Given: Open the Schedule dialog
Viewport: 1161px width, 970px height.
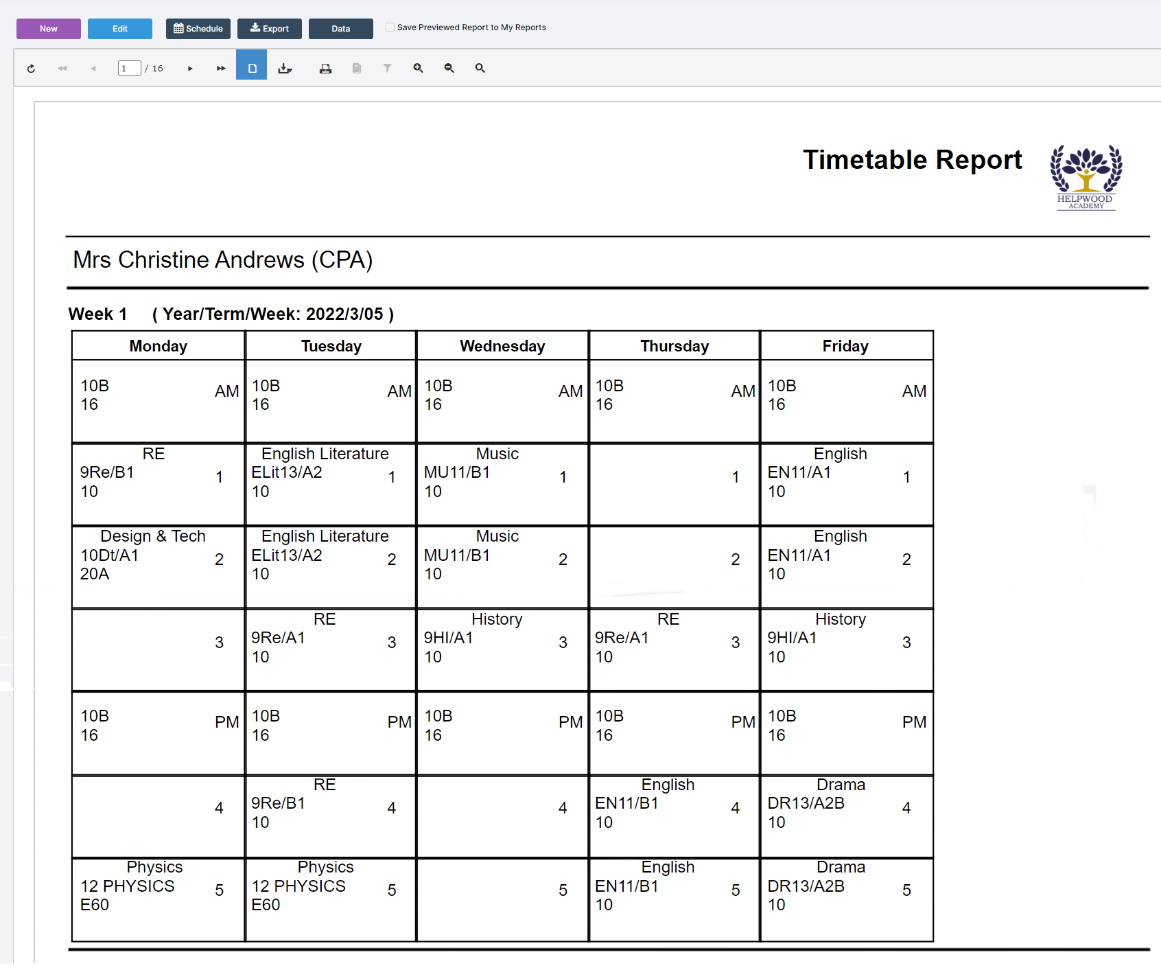Looking at the screenshot, I should 198,28.
